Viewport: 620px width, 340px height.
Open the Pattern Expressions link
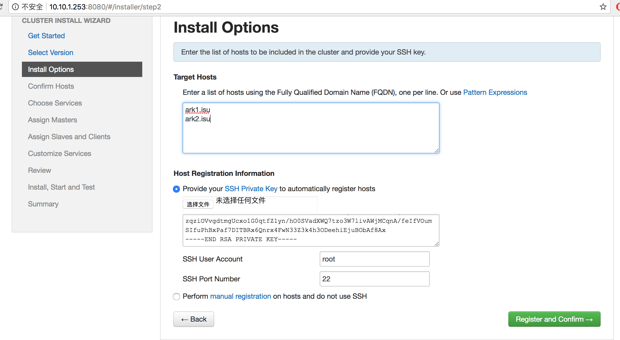495,92
